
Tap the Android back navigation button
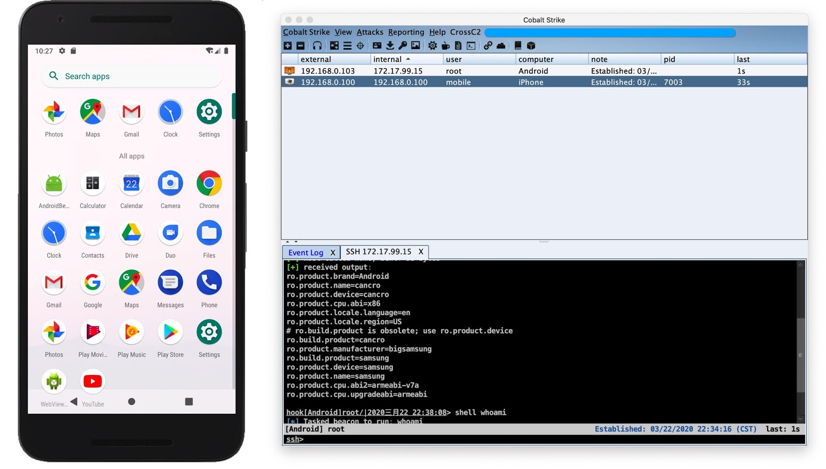tap(74, 401)
